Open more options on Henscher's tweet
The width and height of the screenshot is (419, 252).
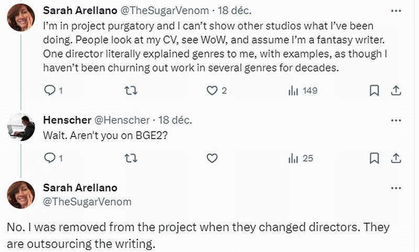(x=396, y=120)
